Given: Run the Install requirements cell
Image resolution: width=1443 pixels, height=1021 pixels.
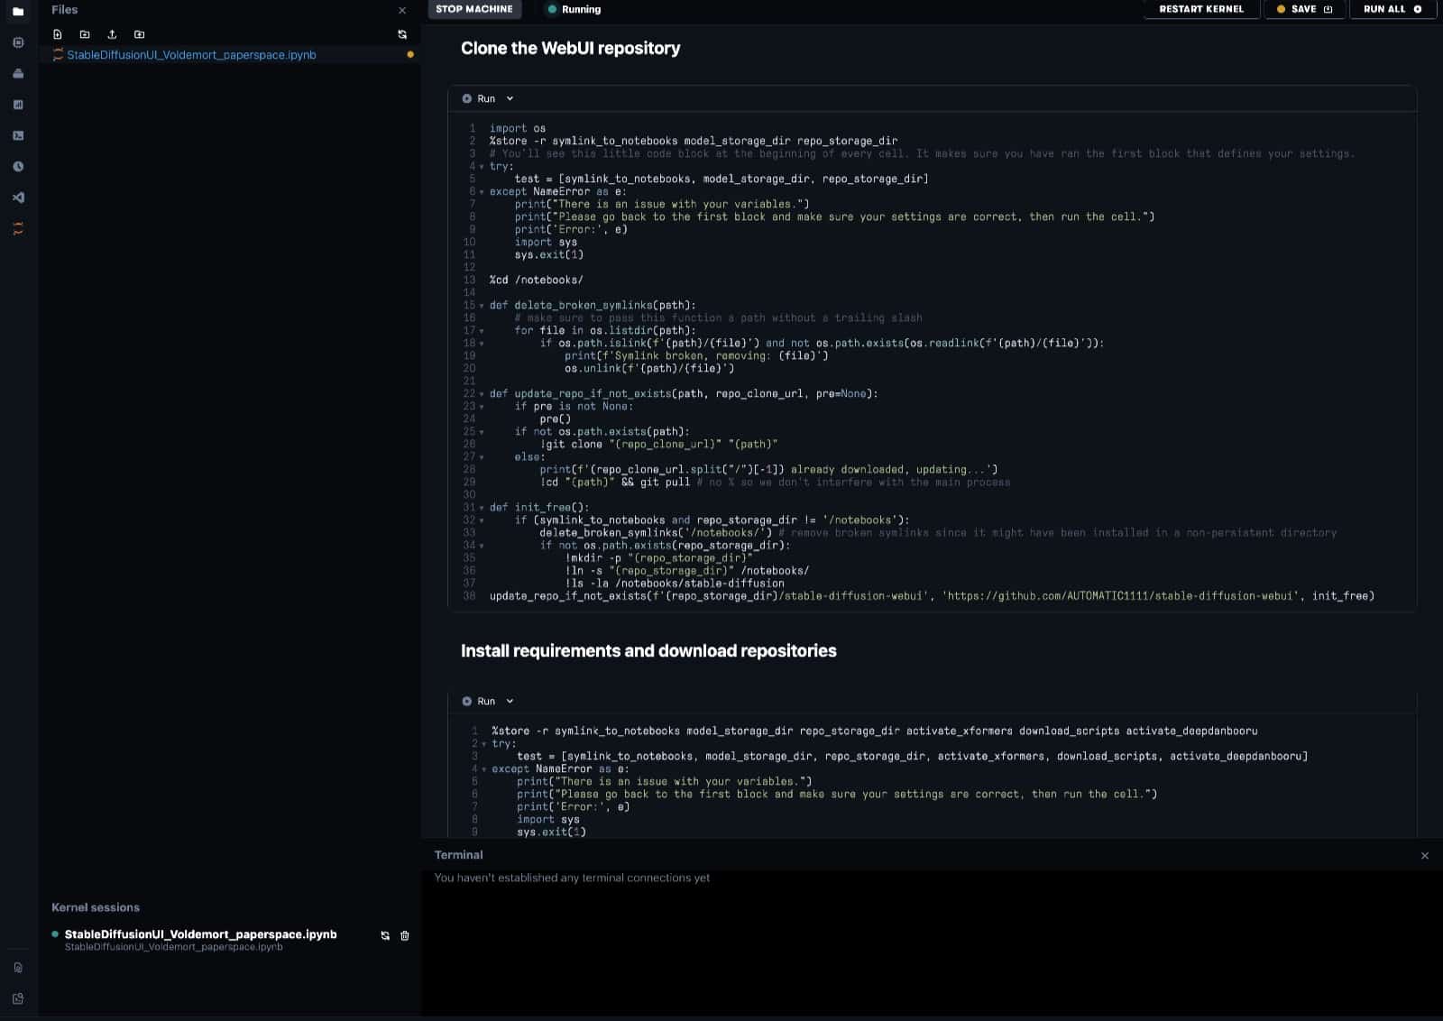Looking at the screenshot, I should (x=479, y=701).
